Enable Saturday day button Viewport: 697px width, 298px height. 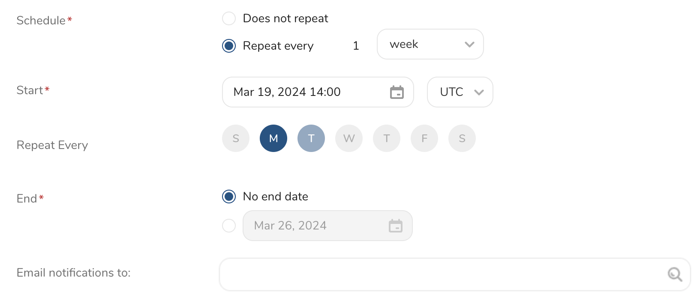(462, 138)
